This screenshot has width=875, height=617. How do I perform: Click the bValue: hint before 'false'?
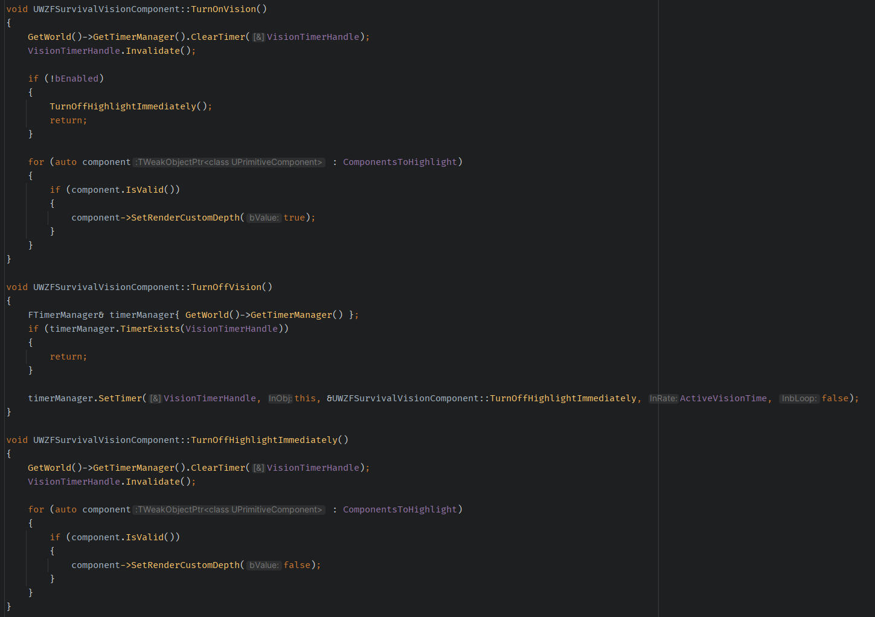click(x=264, y=566)
